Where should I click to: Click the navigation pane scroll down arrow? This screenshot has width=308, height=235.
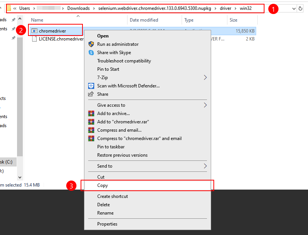point(20,177)
